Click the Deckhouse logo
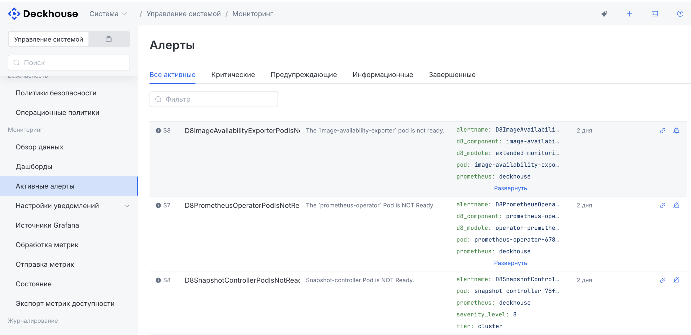Screen dimensions: 691x335 click(x=43, y=14)
